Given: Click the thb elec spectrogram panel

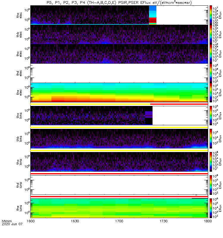Looking at the screenshot, I should pyautogui.click(x=119, y=35).
